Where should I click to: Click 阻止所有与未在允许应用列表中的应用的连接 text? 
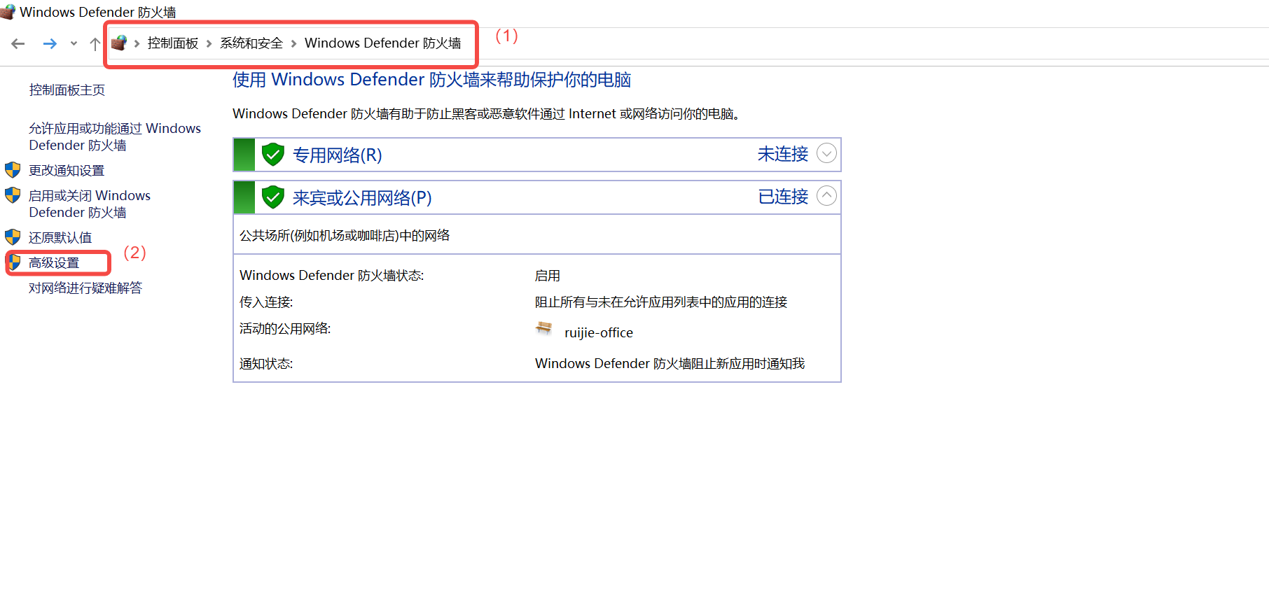coord(661,302)
